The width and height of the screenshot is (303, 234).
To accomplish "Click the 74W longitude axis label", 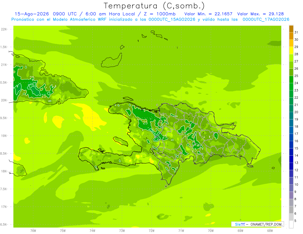I will (x=92, y=231).
